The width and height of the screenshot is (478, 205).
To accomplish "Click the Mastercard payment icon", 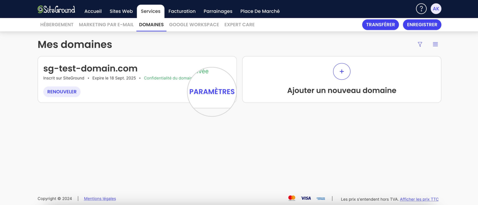I will (x=292, y=198).
